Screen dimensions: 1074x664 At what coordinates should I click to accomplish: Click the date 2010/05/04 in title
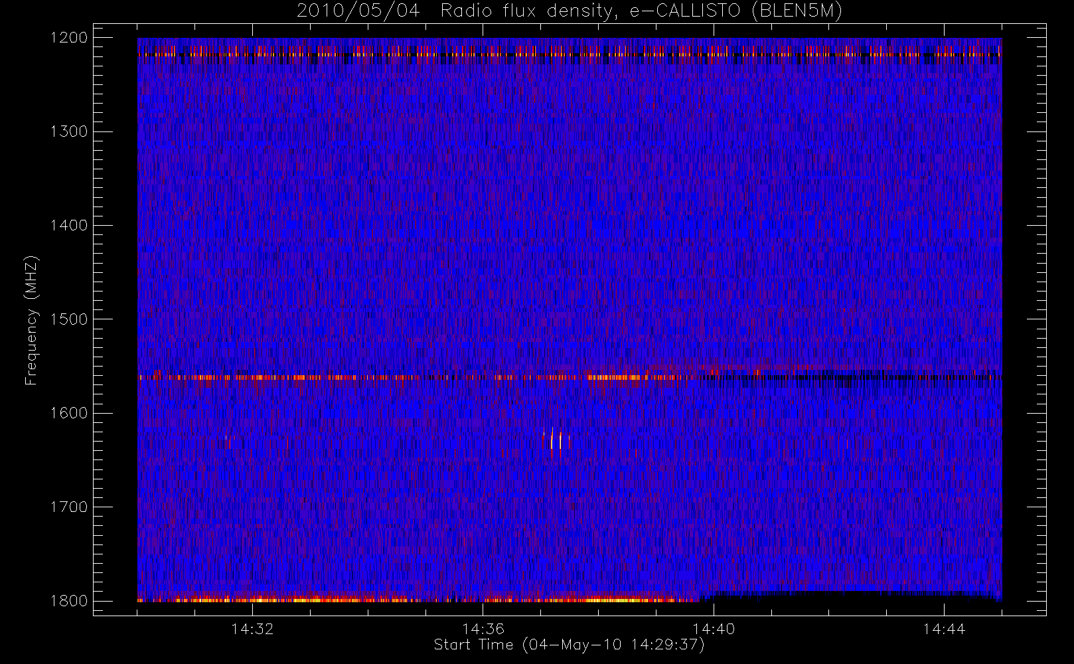(358, 11)
